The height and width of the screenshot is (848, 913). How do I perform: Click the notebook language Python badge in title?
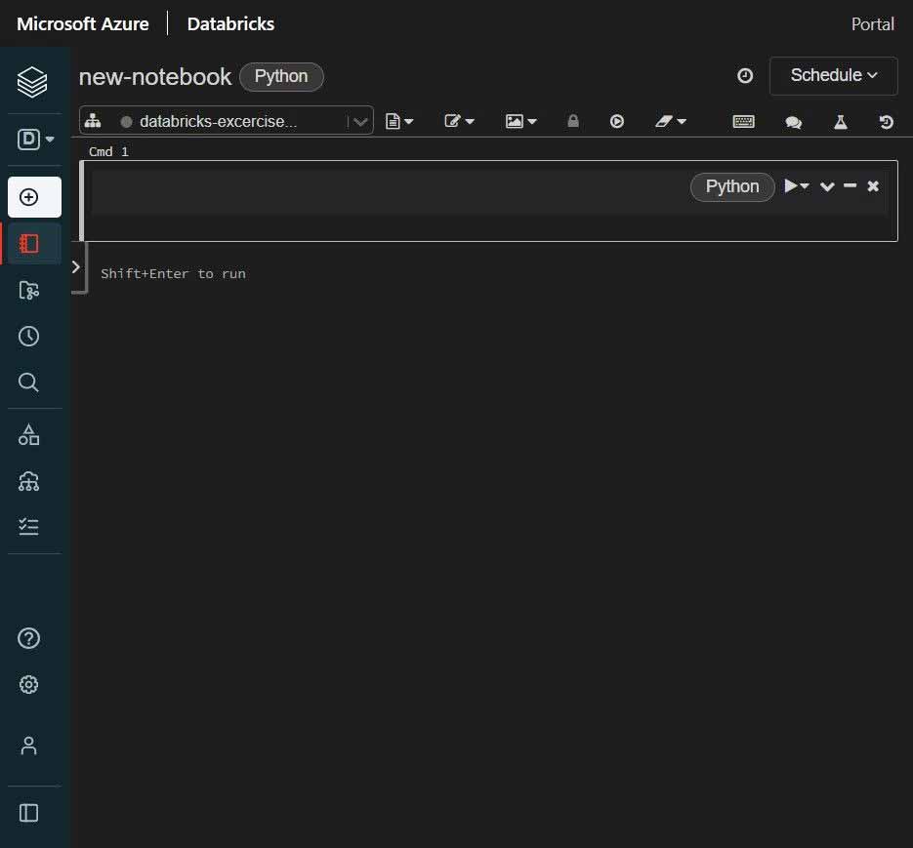click(281, 76)
